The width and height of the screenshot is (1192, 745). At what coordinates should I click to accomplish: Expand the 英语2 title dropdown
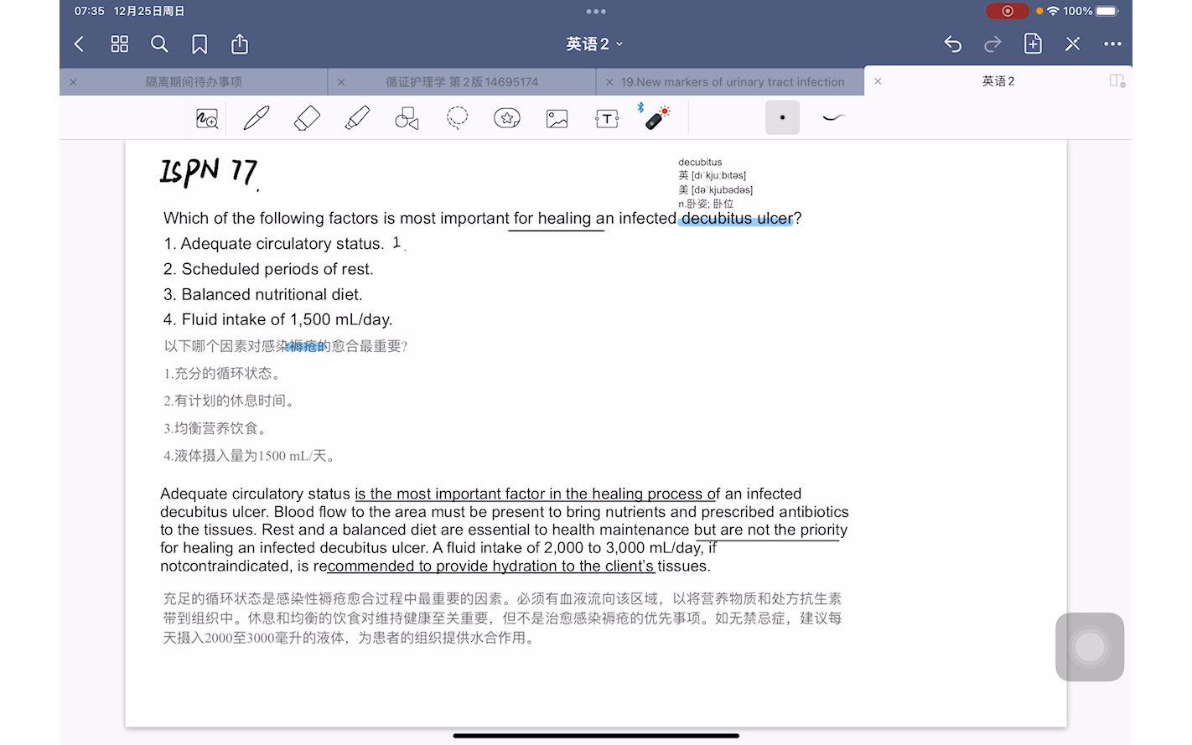coord(594,44)
